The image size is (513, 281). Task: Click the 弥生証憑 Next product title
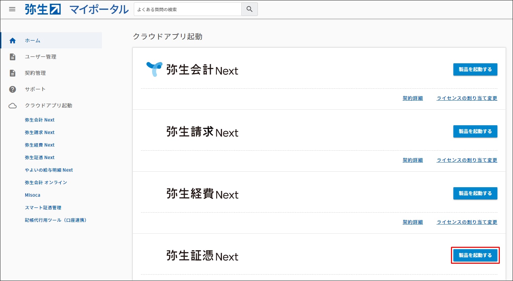tap(202, 256)
